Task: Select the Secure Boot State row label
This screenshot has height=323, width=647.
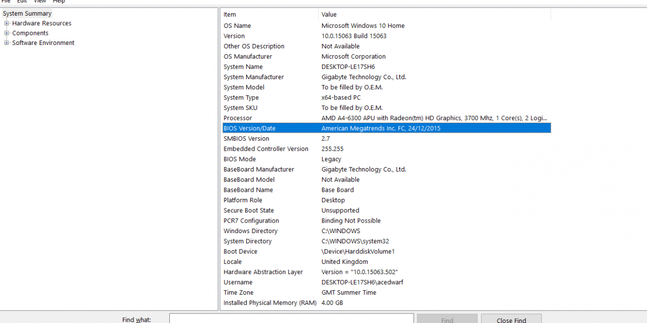Action: (249, 210)
